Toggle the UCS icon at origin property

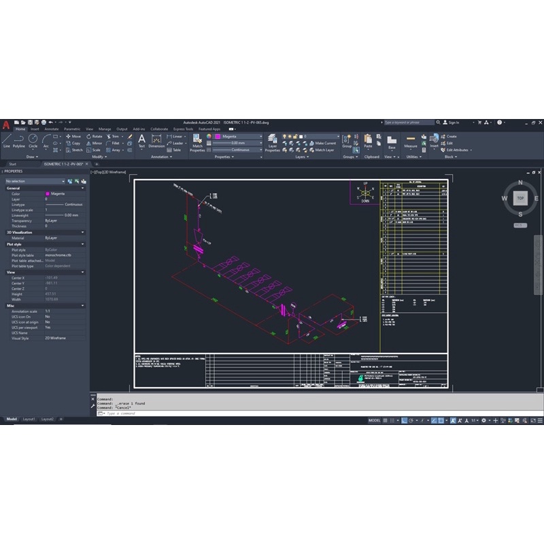coord(48,322)
